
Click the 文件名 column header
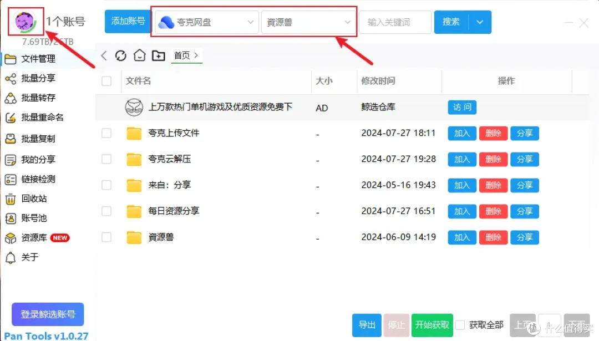point(138,81)
